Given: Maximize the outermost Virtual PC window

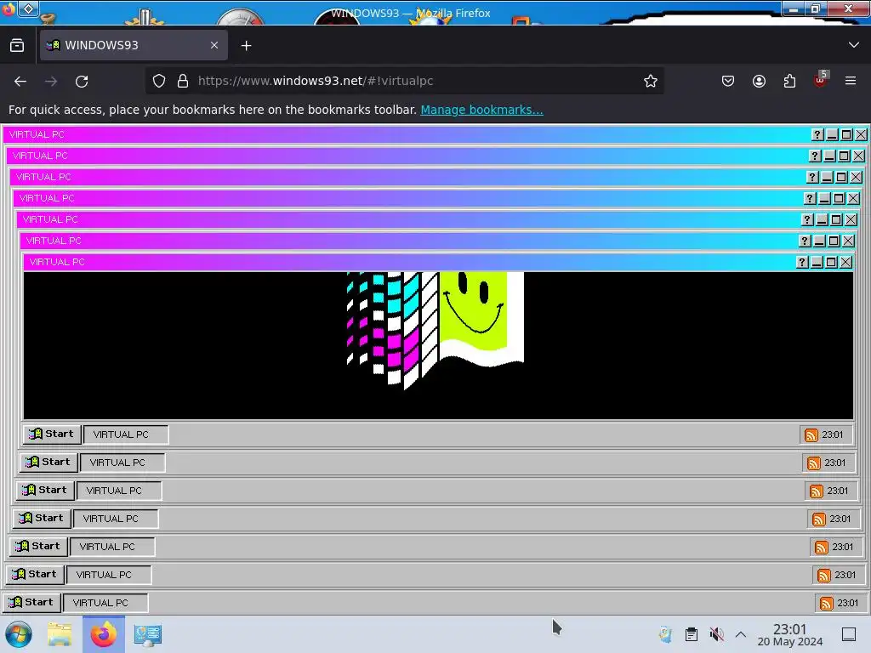Looking at the screenshot, I should [x=846, y=134].
